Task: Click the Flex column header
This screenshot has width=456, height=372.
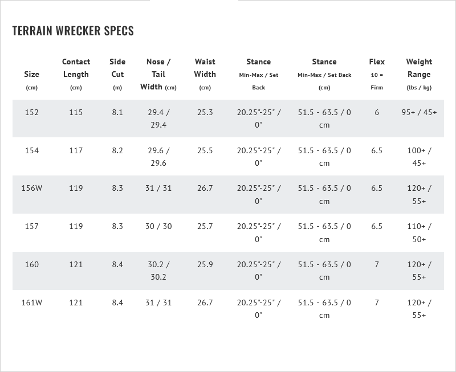Action: click(377, 62)
